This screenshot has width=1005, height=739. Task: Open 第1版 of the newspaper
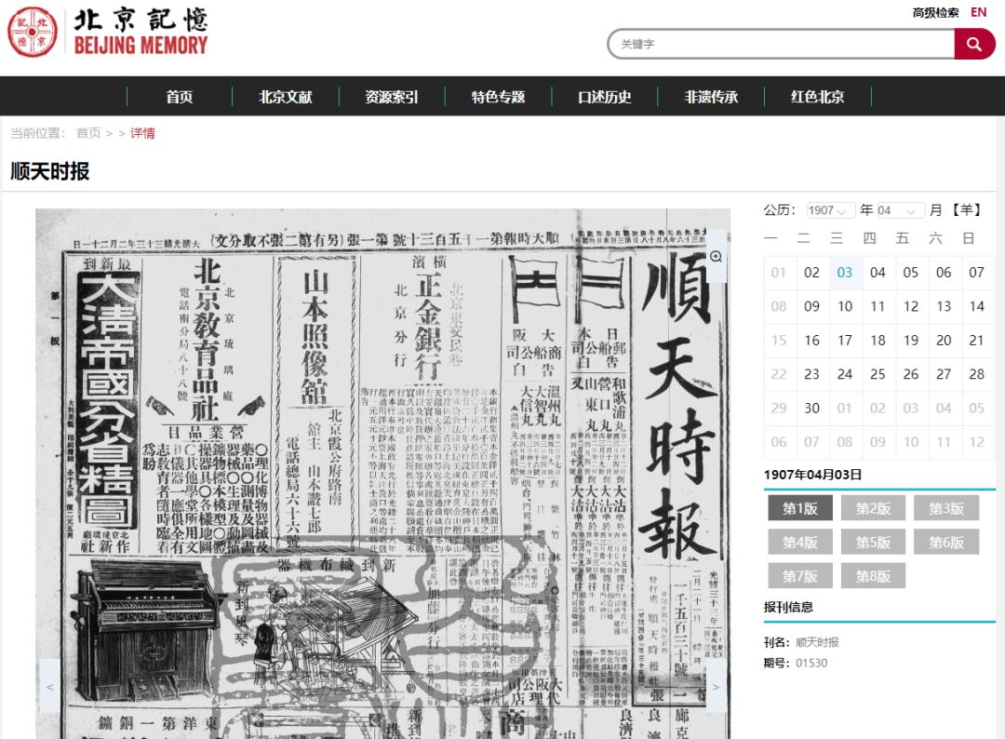pos(799,508)
